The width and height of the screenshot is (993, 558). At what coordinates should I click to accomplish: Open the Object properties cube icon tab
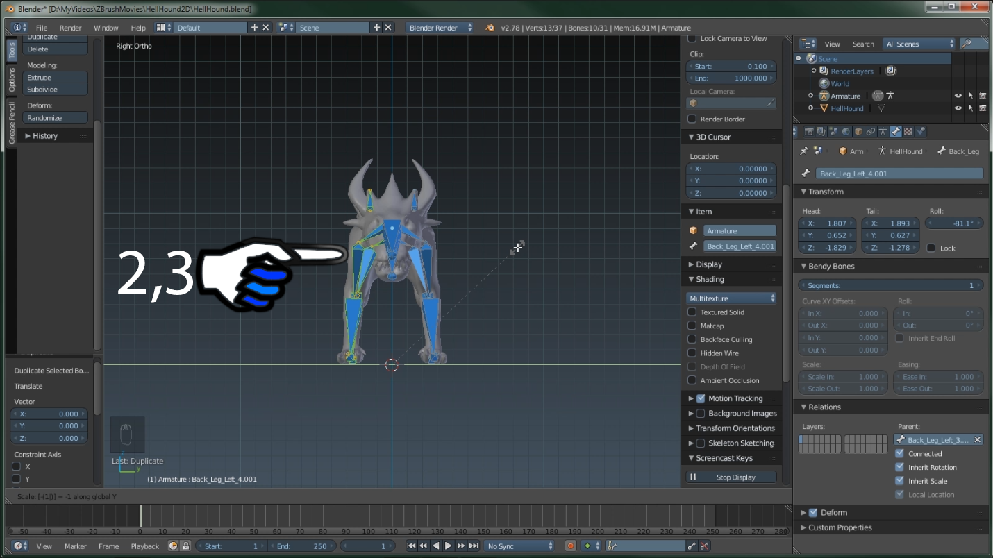[x=858, y=131]
